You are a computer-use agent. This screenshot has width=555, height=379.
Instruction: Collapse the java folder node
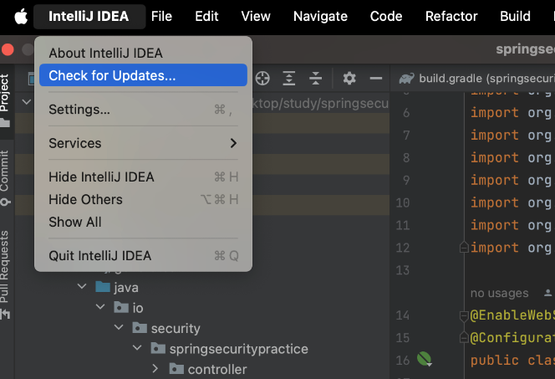click(82, 287)
